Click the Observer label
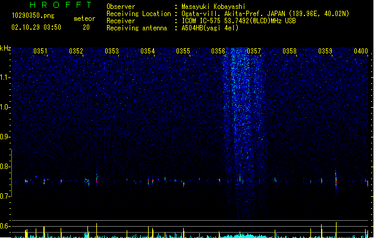The image size is (374, 238). [x=121, y=7]
